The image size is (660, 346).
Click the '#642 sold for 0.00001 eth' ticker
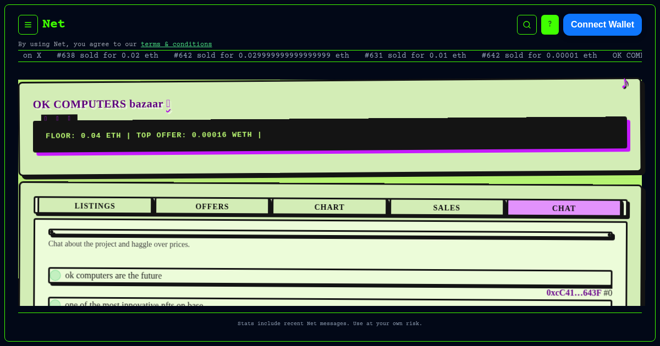click(539, 55)
